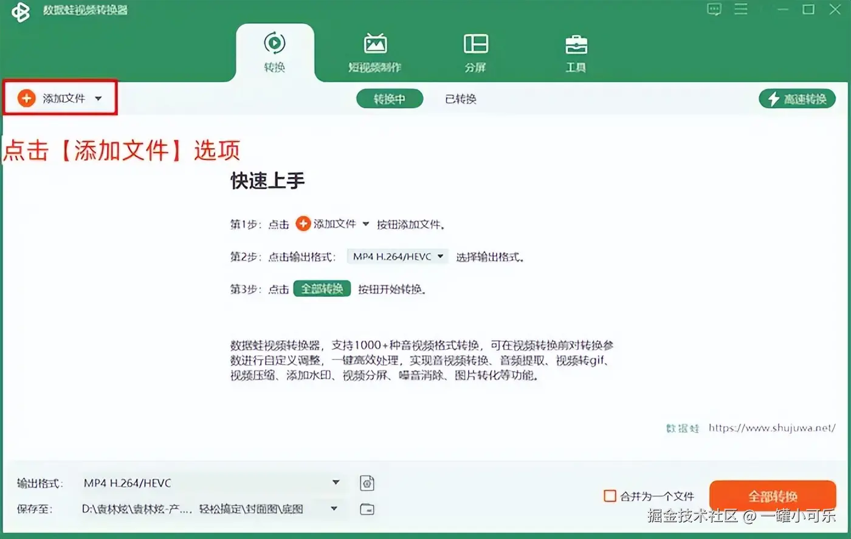Click the 保存至 label
The image size is (851, 539).
(x=35, y=509)
